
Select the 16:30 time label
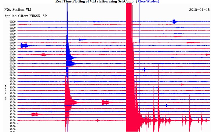(13, 120)
